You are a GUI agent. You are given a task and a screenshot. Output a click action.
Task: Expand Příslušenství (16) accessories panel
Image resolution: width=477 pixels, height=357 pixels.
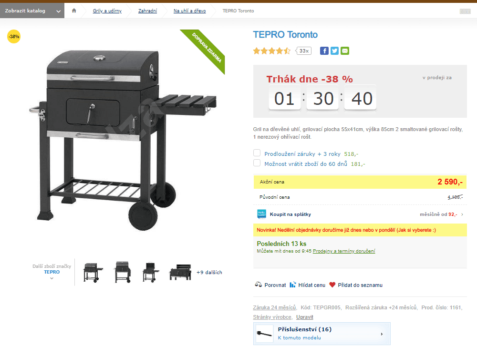tap(322, 334)
